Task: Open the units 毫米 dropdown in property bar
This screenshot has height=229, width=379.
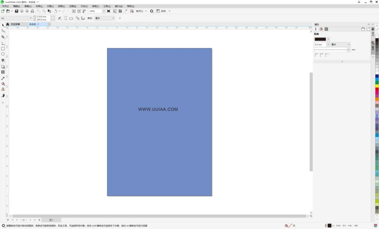Action: (x=104, y=18)
